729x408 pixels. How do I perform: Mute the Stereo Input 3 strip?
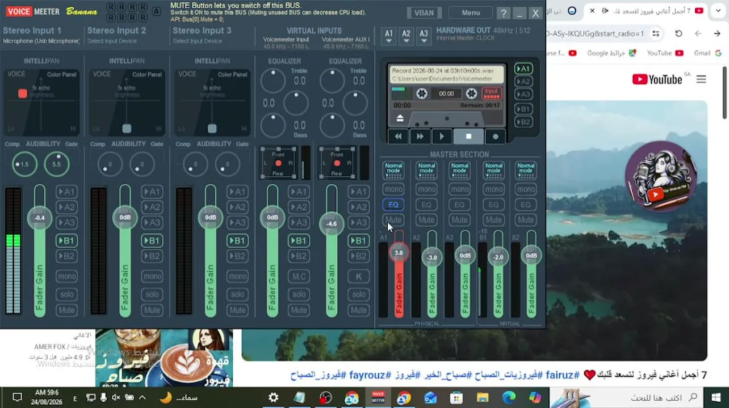237,310
